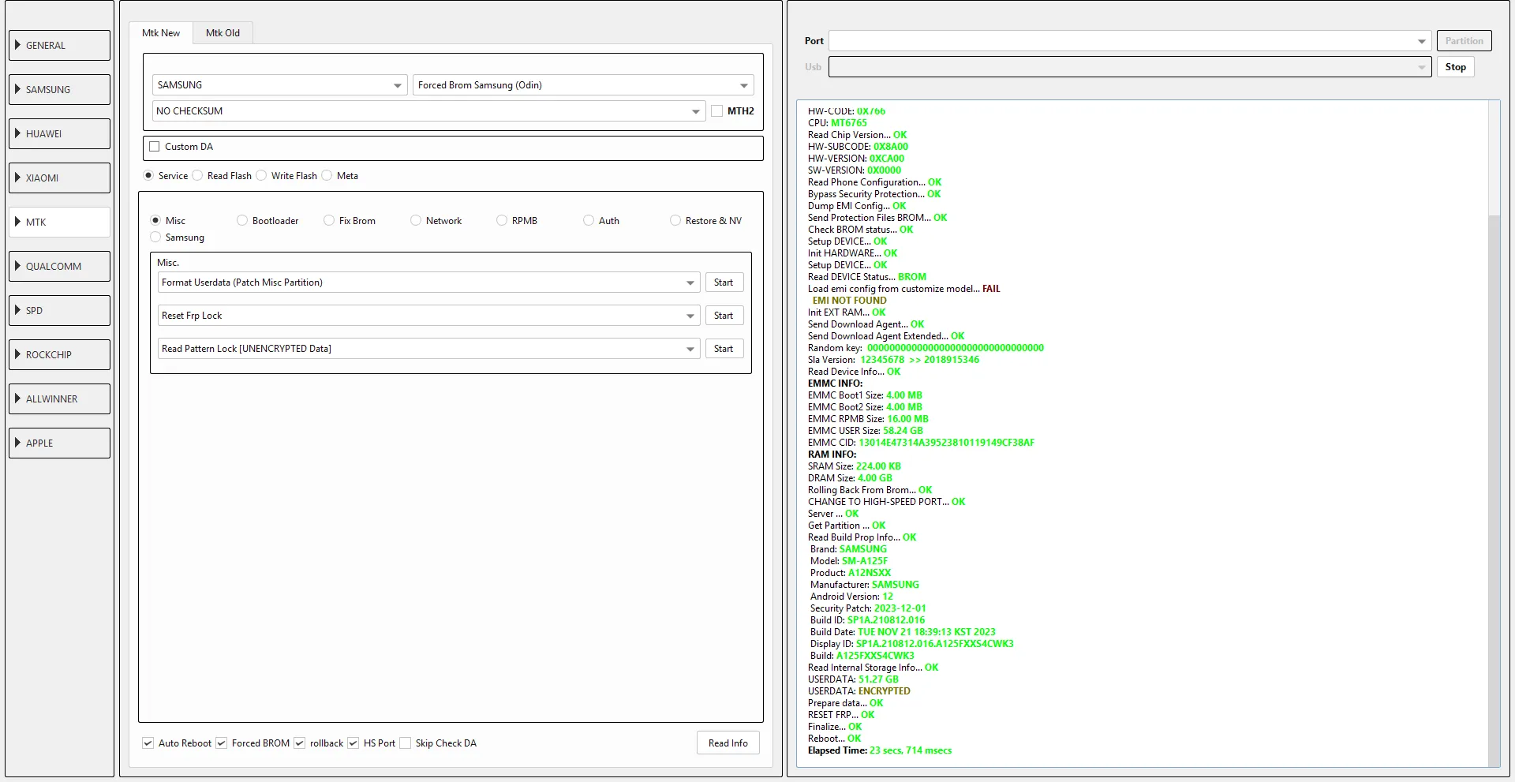Expand the ROCKCHIP sidebar section arrow
This screenshot has height=782, width=1515.
(17, 354)
